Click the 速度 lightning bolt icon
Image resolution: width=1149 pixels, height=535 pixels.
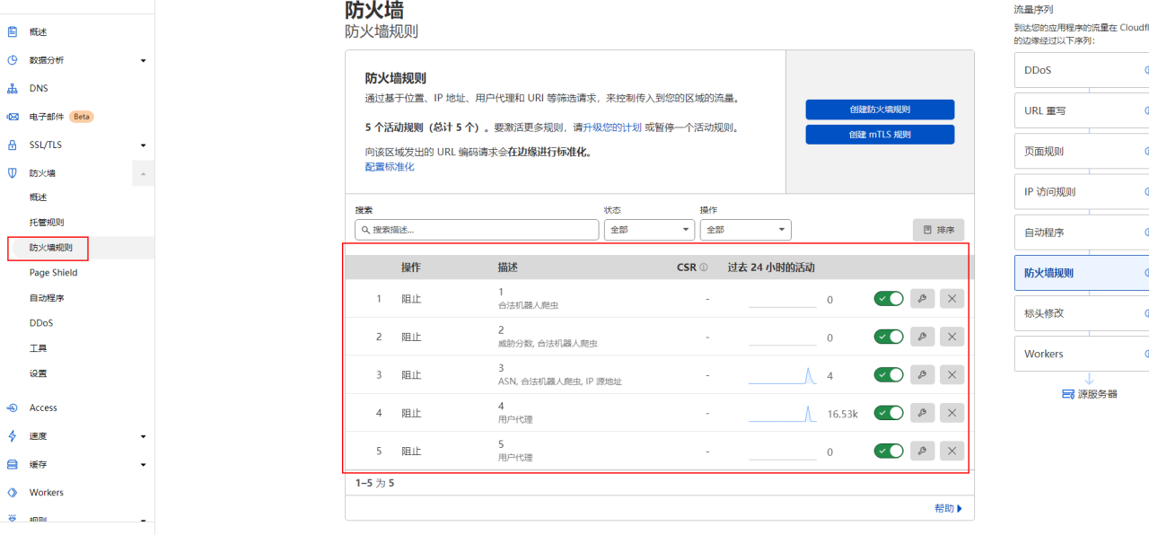click(x=13, y=435)
